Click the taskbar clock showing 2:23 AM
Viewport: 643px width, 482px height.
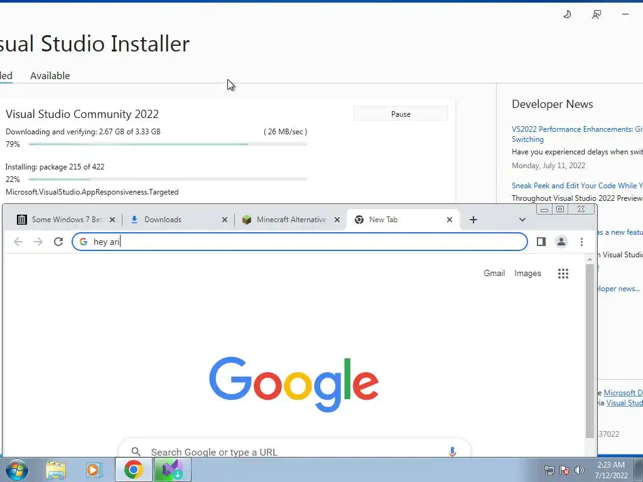pos(611,470)
